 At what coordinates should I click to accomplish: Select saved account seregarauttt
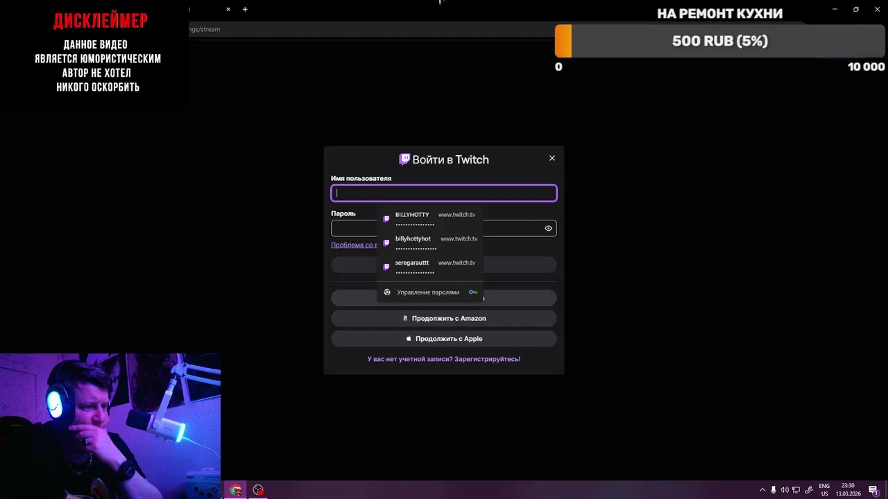430,268
